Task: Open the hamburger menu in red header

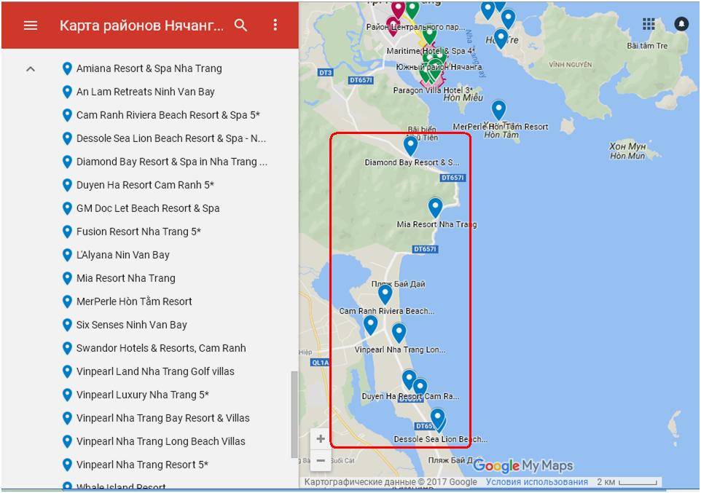Action: pos(30,25)
